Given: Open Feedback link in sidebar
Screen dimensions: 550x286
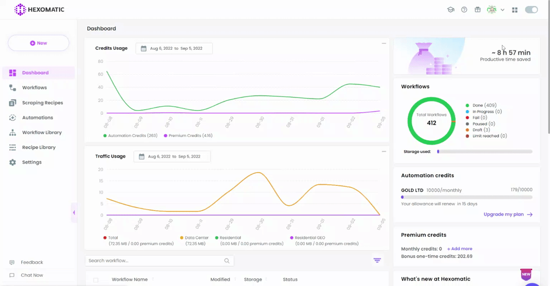Looking at the screenshot, I should click(32, 262).
